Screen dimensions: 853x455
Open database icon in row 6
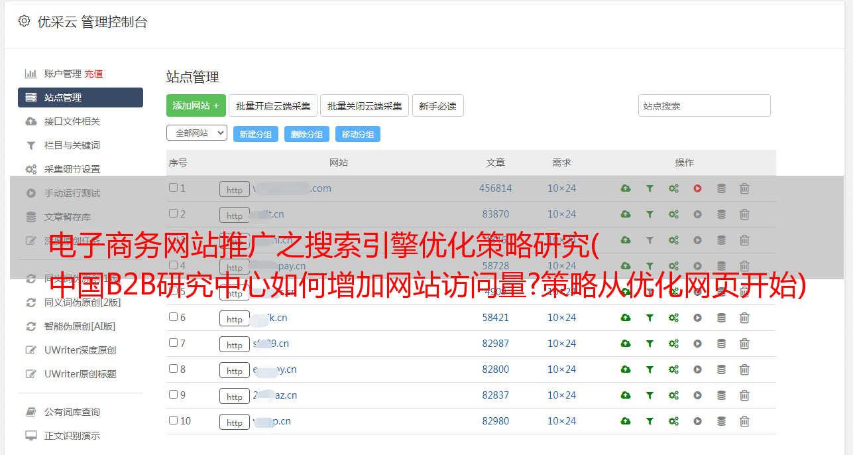721,318
